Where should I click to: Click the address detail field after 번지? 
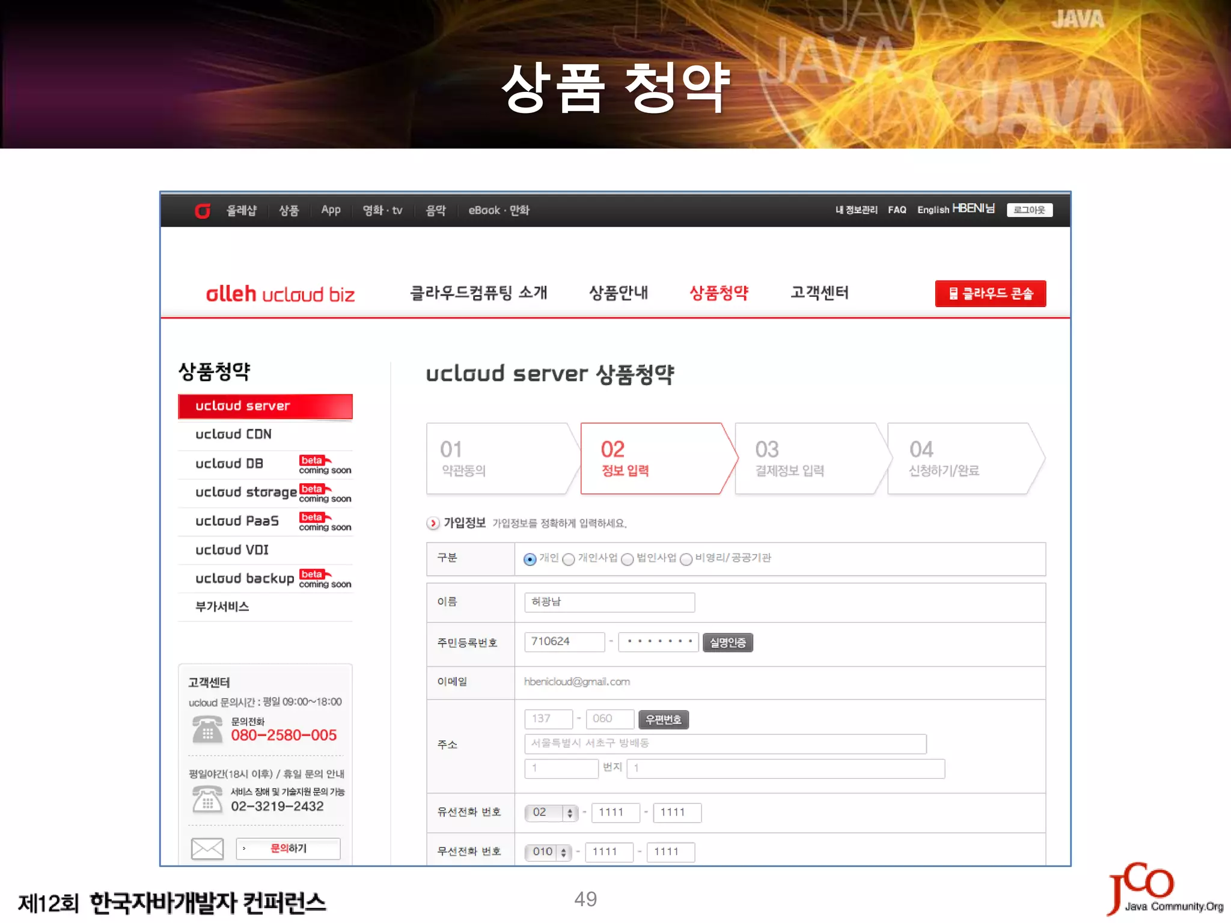[x=786, y=769]
